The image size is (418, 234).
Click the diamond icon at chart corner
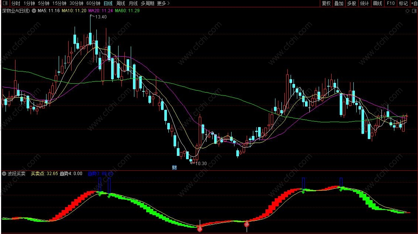tap(407, 11)
